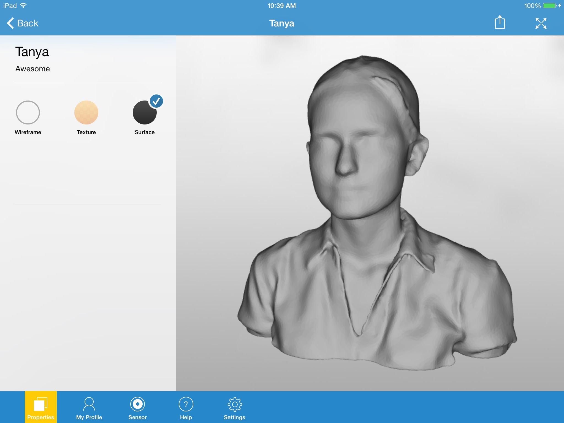Open the Help section

tap(186, 405)
